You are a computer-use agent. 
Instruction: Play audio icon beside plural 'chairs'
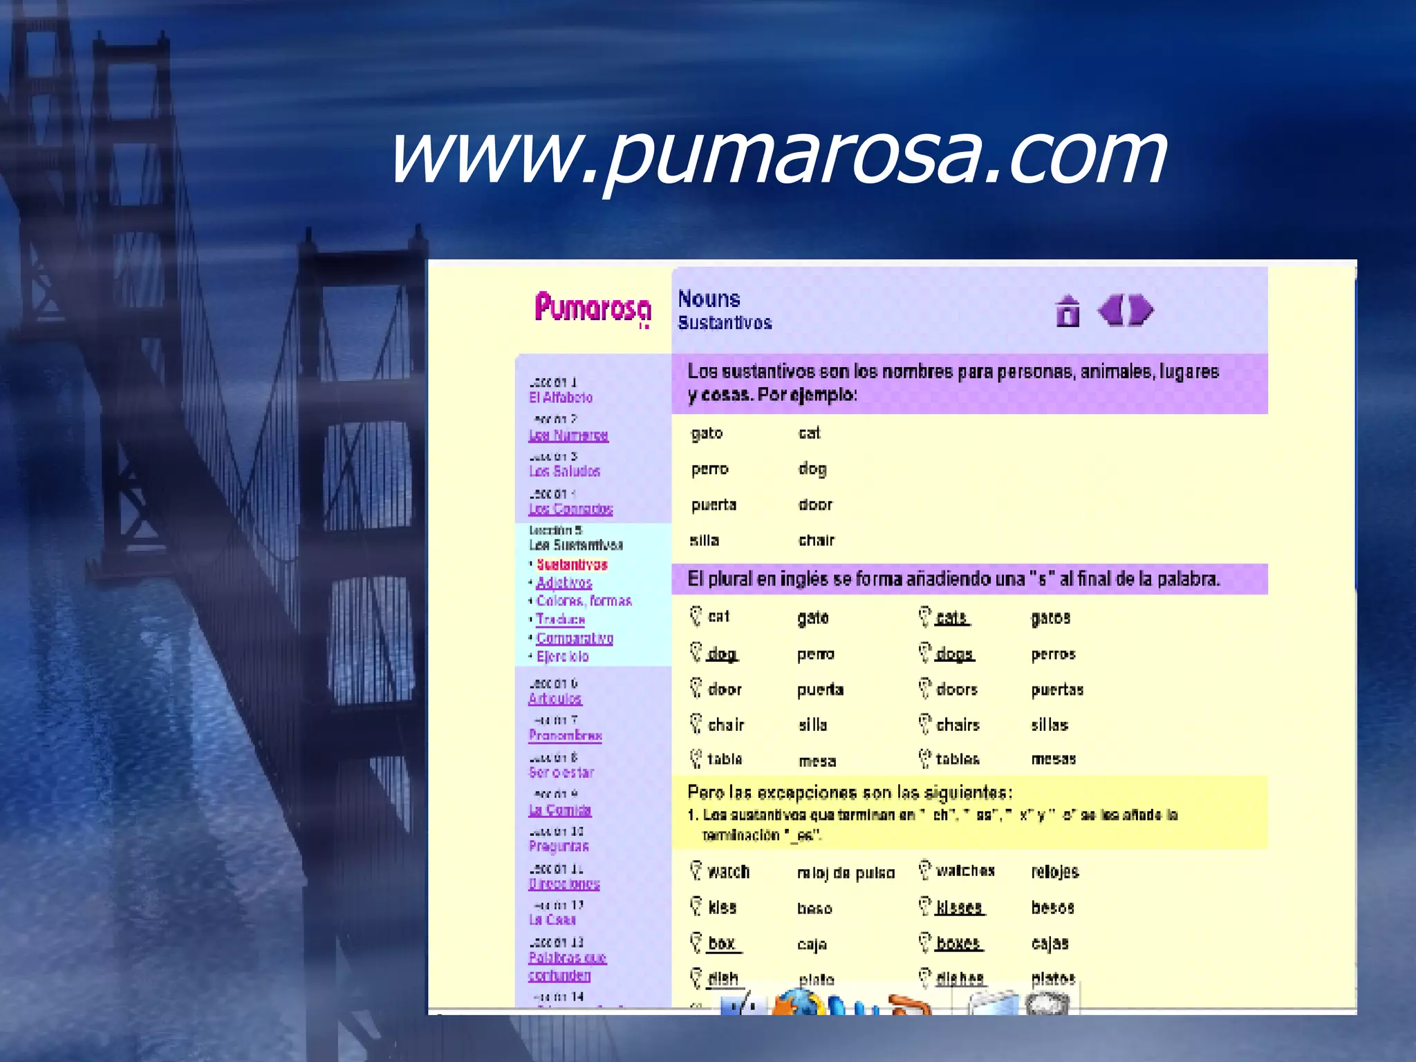925,724
